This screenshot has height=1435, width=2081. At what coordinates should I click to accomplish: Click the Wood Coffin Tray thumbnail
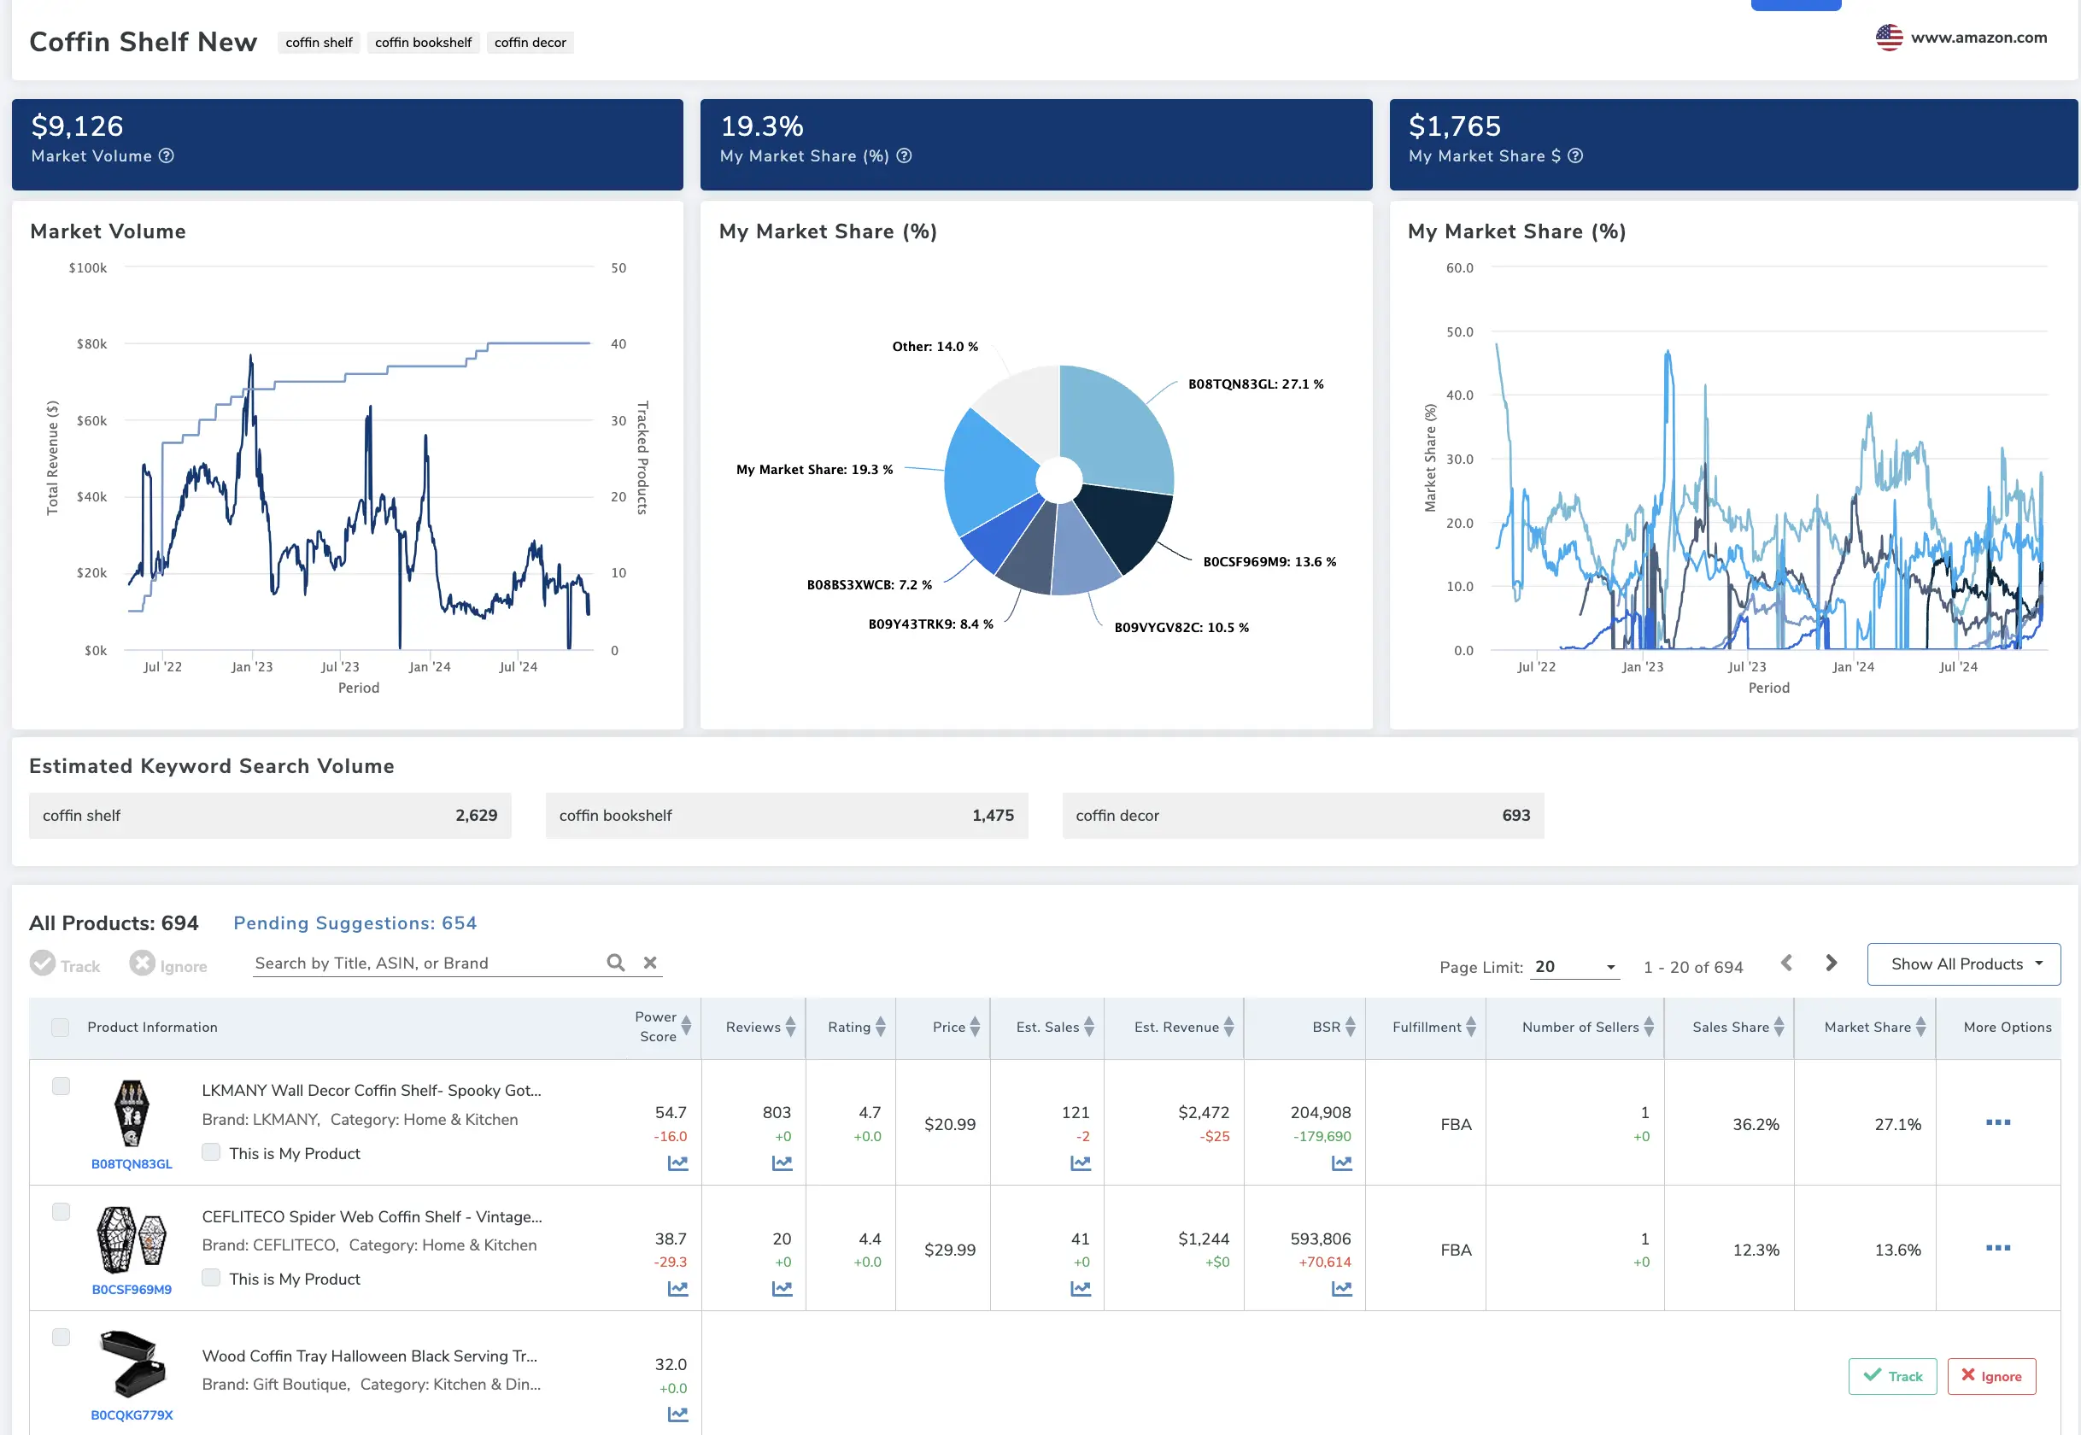pos(132,1364)
